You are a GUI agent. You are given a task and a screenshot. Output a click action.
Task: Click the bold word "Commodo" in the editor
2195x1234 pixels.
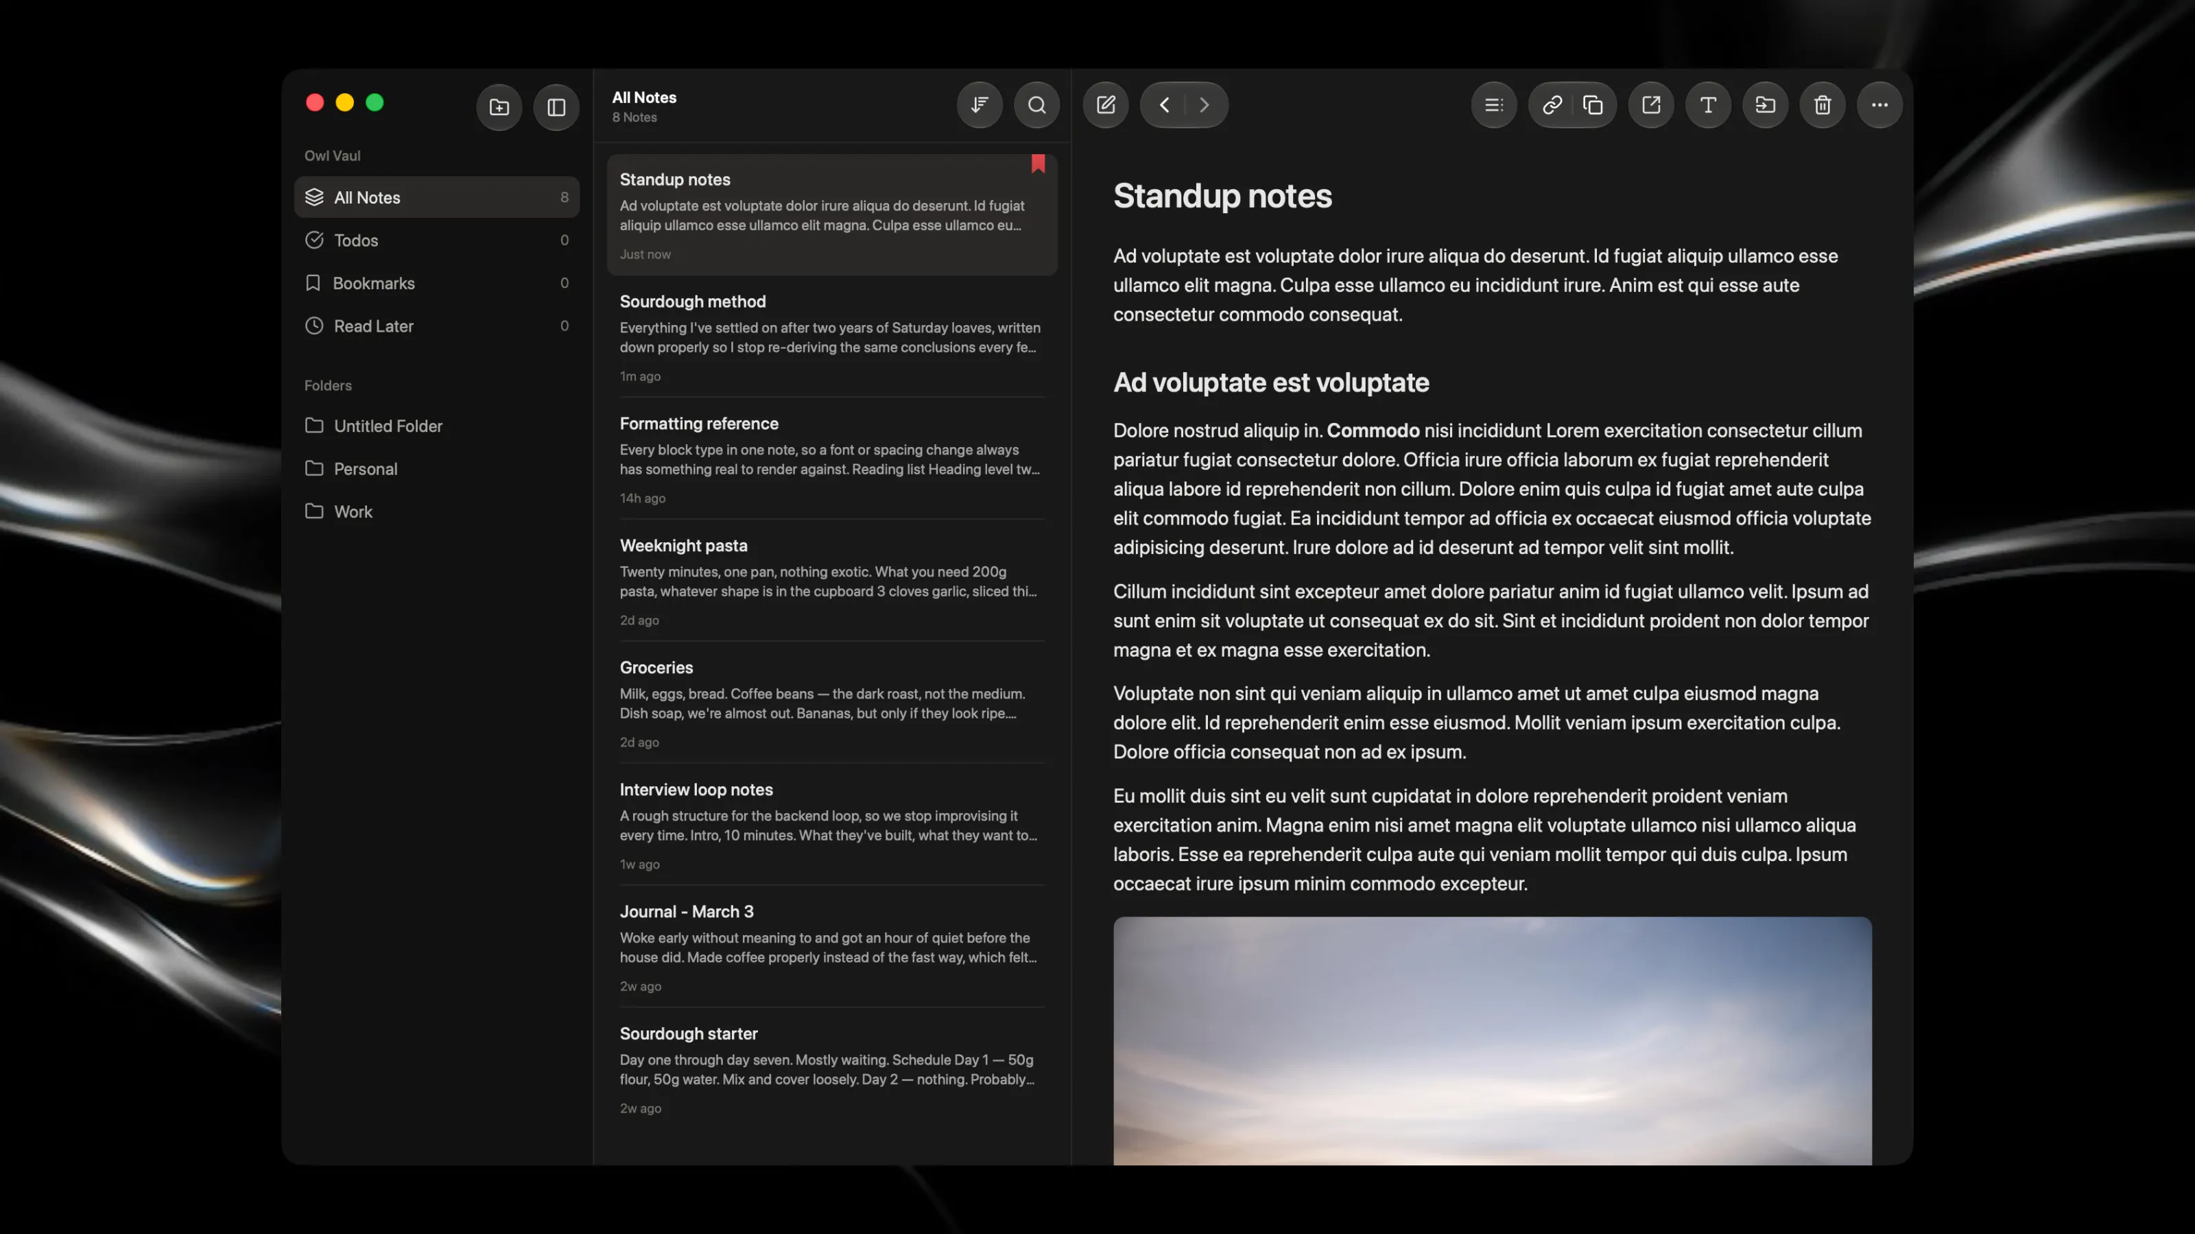click(1373, 431)
